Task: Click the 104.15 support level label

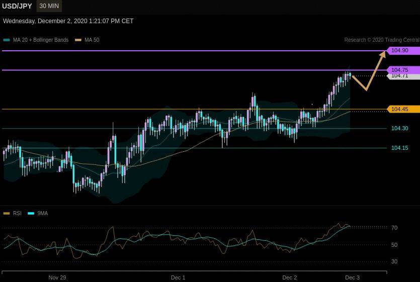Action: click(x=400, y=148)
